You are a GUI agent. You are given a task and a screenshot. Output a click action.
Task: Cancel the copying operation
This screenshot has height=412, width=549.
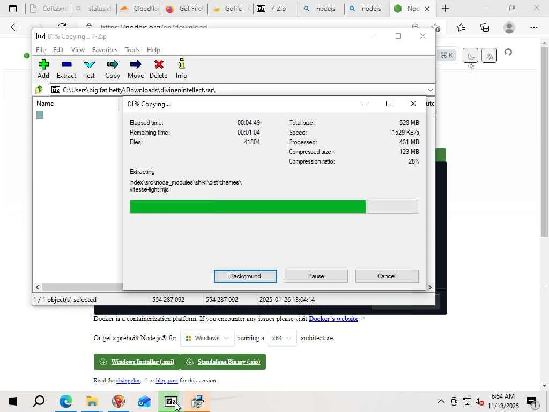pos(387,276)
